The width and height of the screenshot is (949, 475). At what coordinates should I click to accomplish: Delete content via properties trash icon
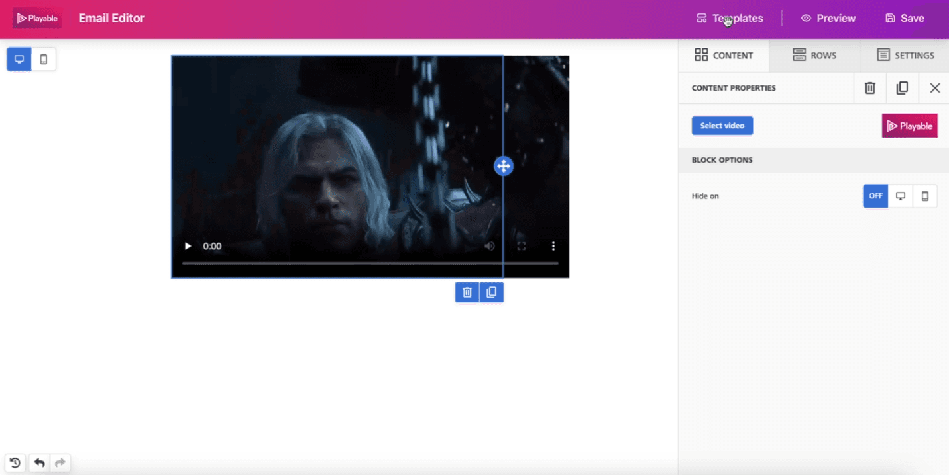(870, 88)
